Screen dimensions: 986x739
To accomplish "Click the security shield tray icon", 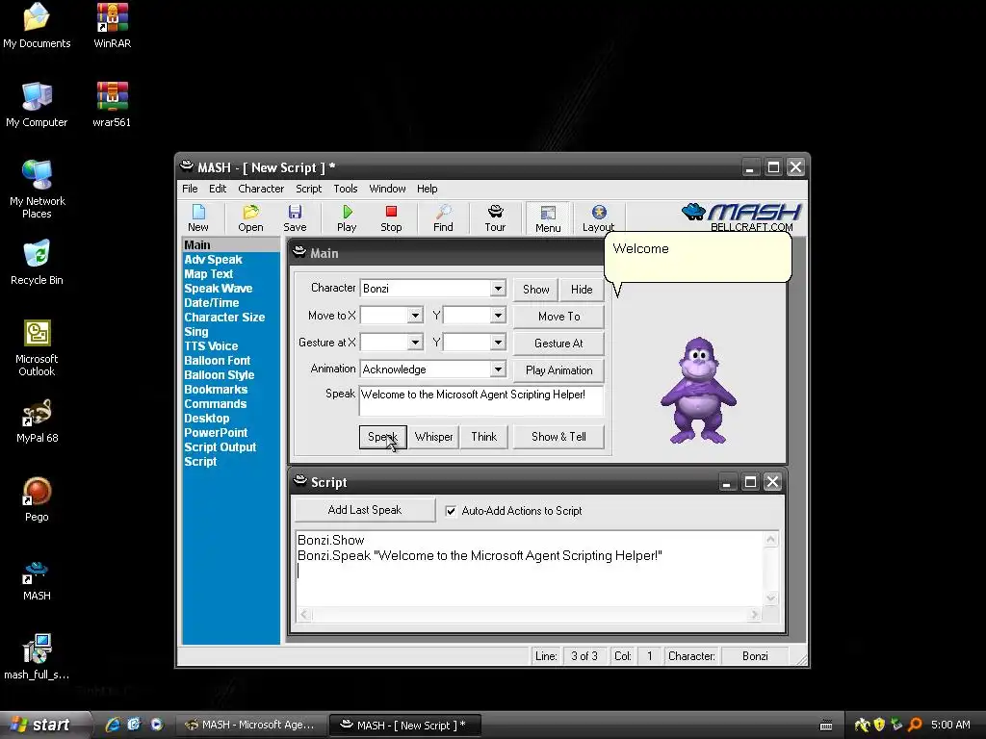I will pyautogui.click(x=879, y=725).
